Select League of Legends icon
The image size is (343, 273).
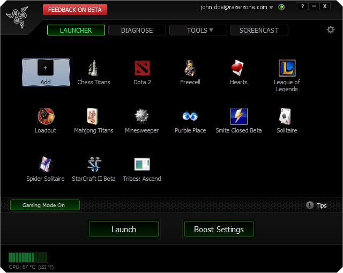tap(287, 68)
